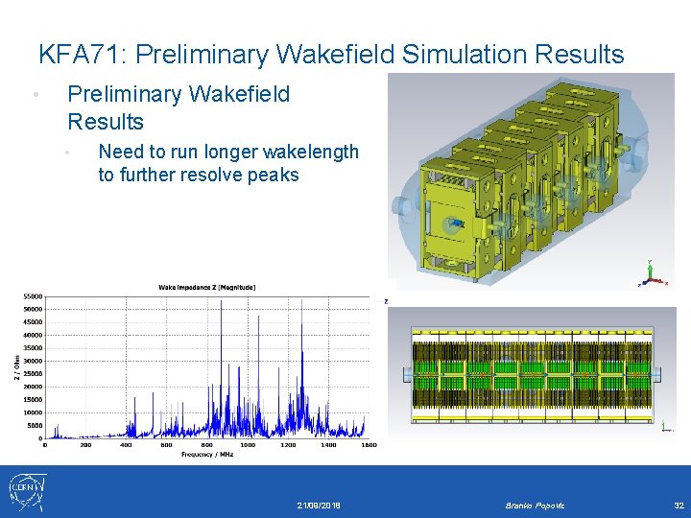The width and height of the screenshot is (691, 518).
Task: Click the 'Preliminary Wakefield Results' bullet text
Action: [x=179, y=107]
